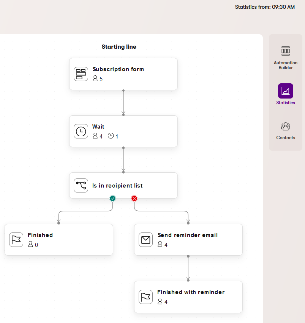Click the person icon in Finished node
The image size is (305, 323).
coord(30,244)
